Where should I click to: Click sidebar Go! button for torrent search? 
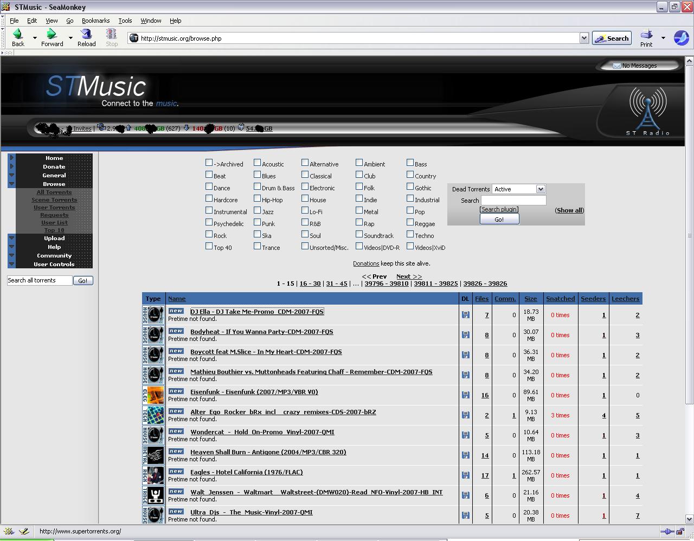click(83, 280)
